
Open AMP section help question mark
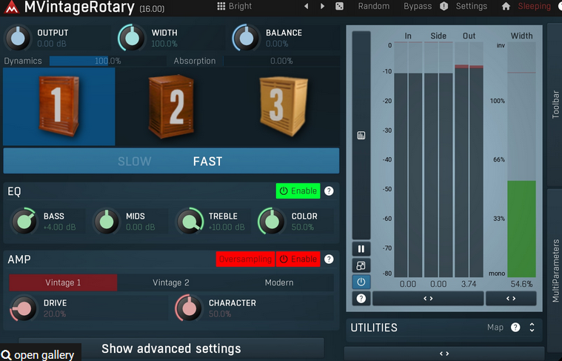[x=329, y=259]
